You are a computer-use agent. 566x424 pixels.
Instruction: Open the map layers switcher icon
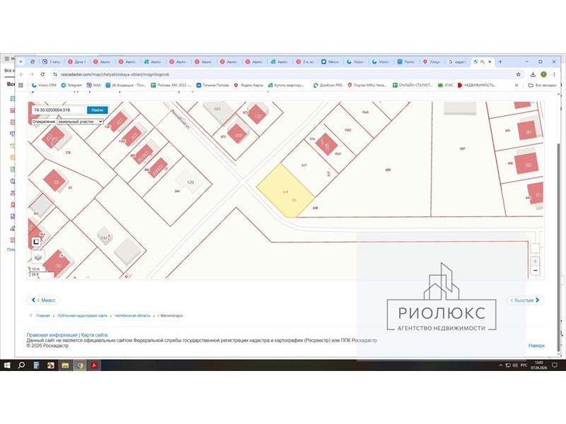coord(37,257)
